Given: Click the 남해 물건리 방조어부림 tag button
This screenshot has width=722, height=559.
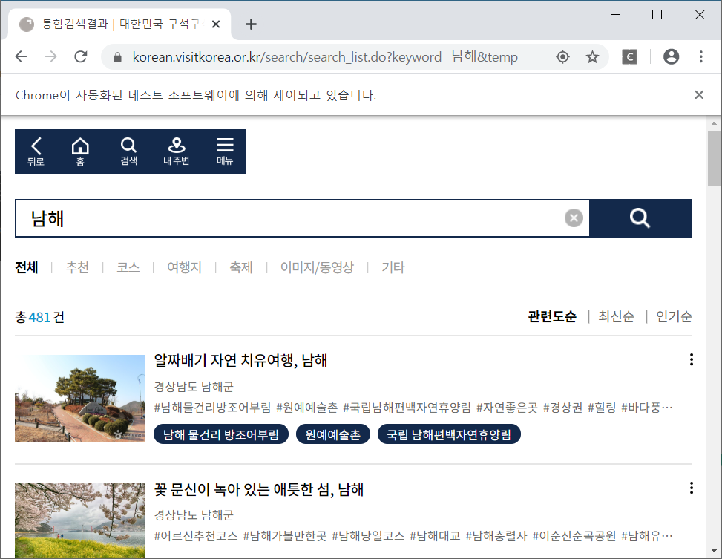Looking at the screenshot, I should tap(221, 434).
